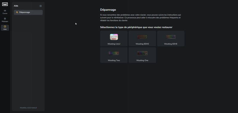This screenshot has width=238, height=113.
Task: Click the Wooting 60HE keyboard thumbnail image
Action: click(171, 37)
